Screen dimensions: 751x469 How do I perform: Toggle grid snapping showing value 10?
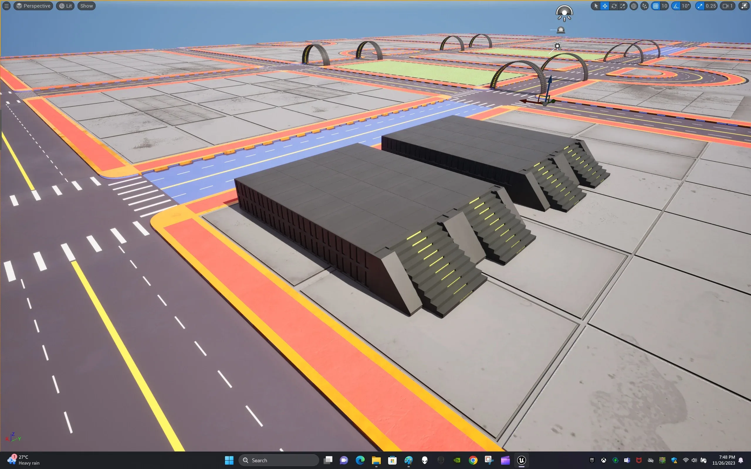tap(655, 6)
